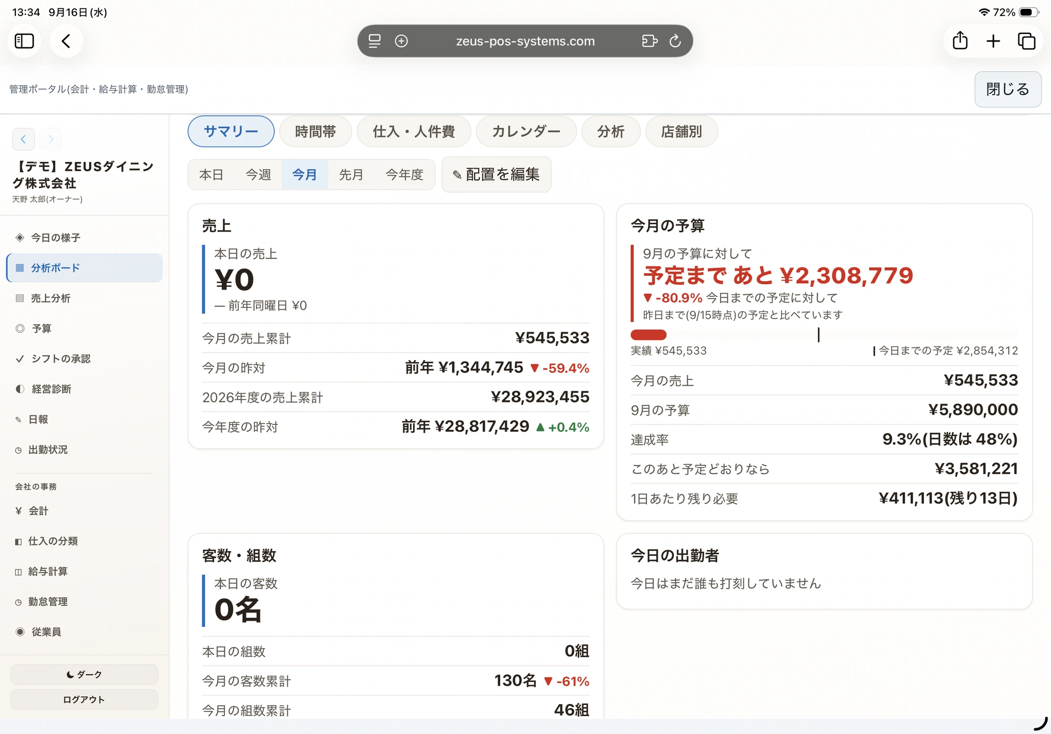The image size is (1051, 734).
Task: Open 経営診断 in the sidebar
Action: [x=84, y=389]
